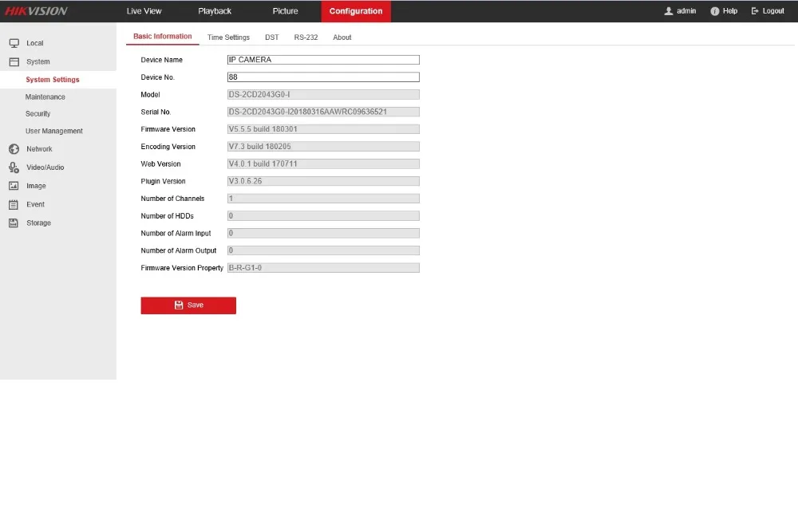Click the Firmware Version Property label
This screenshot has height=520, width=798.
tap(182, 268)
